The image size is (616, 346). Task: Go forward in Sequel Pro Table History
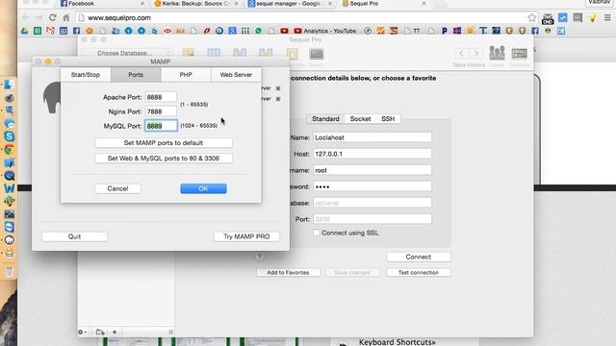tap(476, 53)
